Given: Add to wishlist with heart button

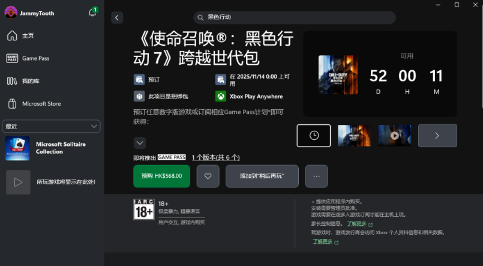Looking at the screenshot, I should pyautogui.click(x=208, y=176).
